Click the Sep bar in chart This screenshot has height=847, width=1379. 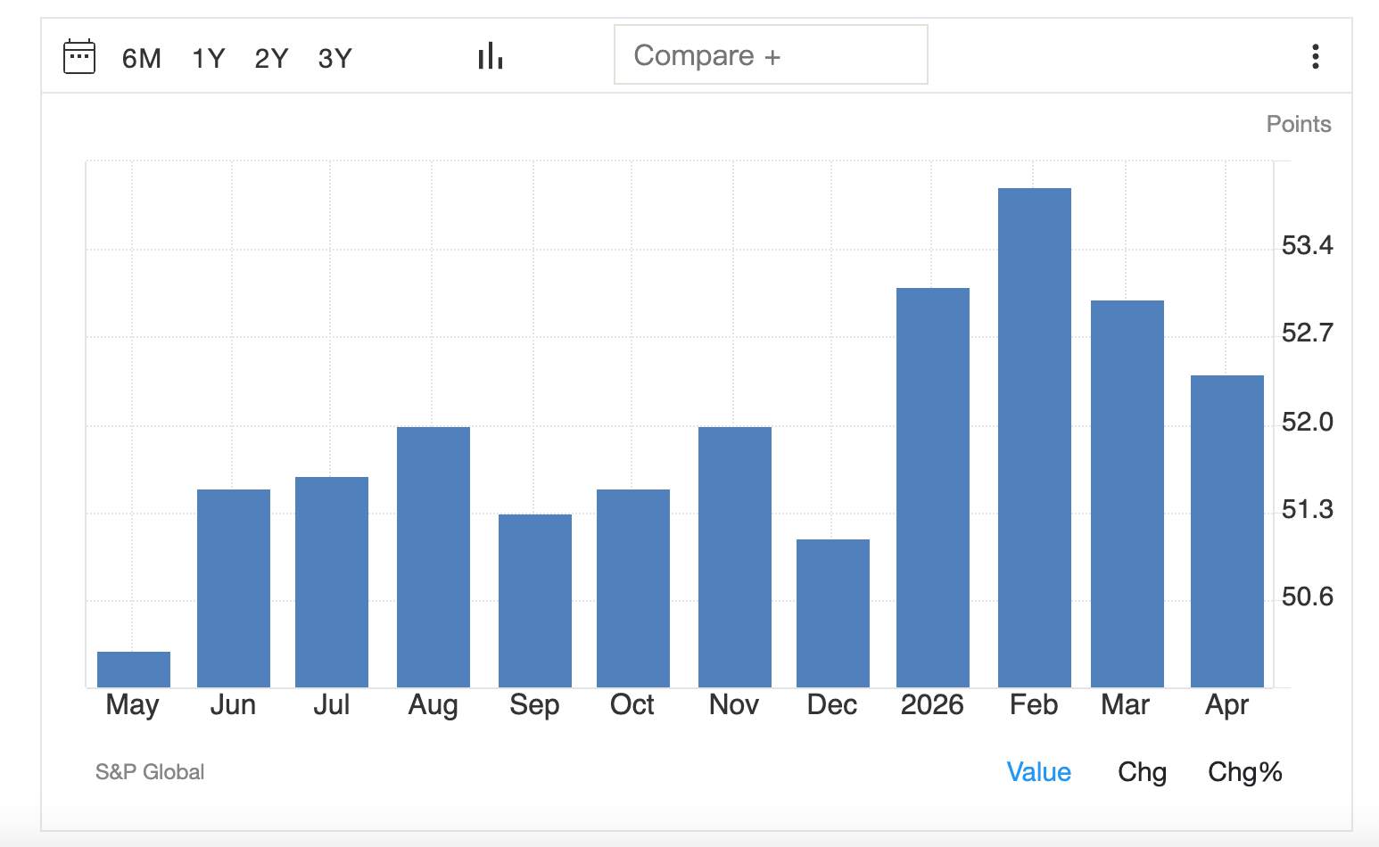tap(535, 601)
